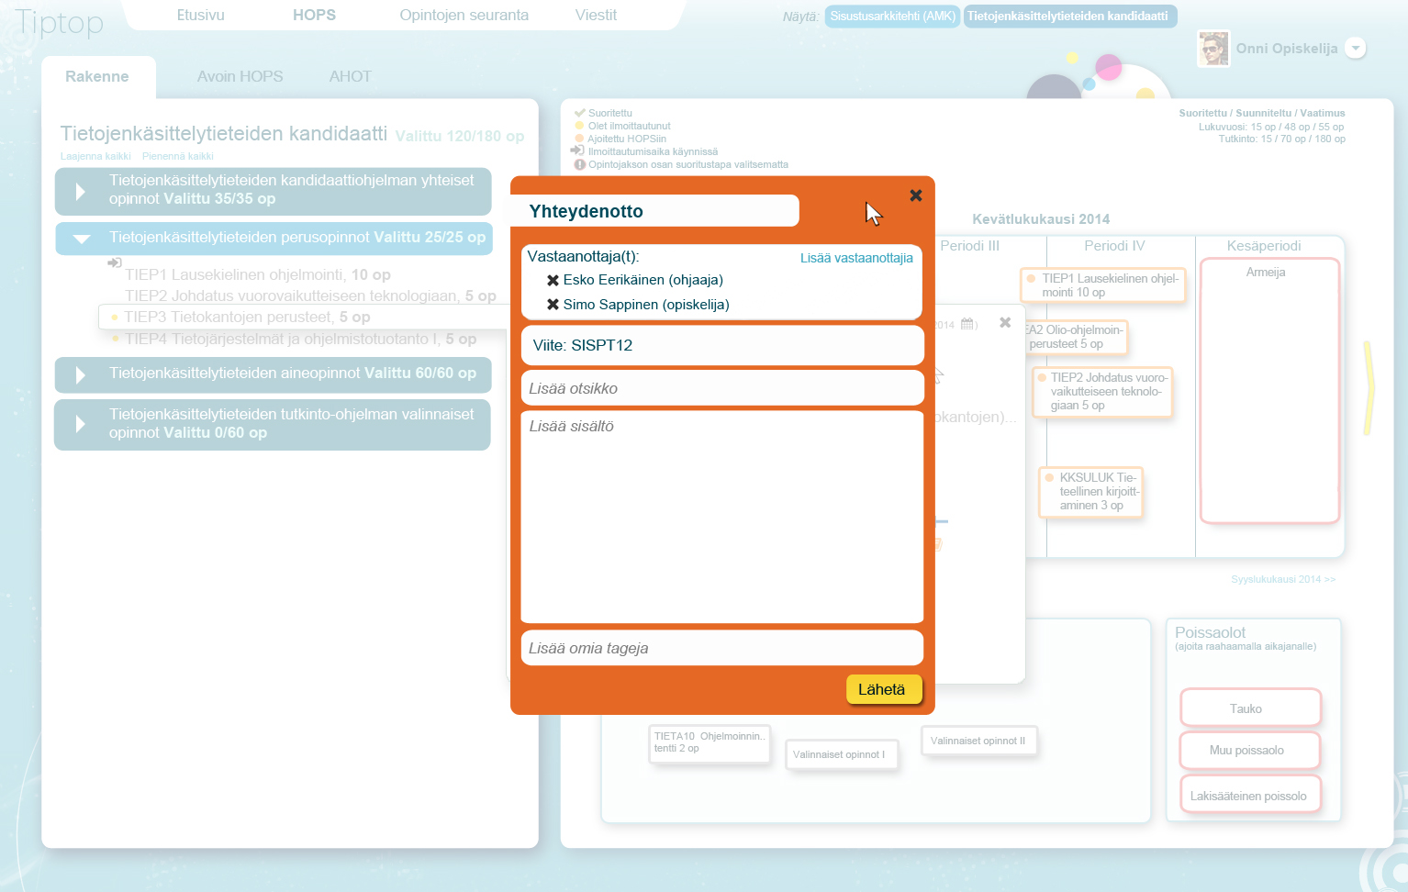Click Periodi III column header
The height and width of the screenshot is (892, 1408).
pyautogui.click(x=969, y=246)
